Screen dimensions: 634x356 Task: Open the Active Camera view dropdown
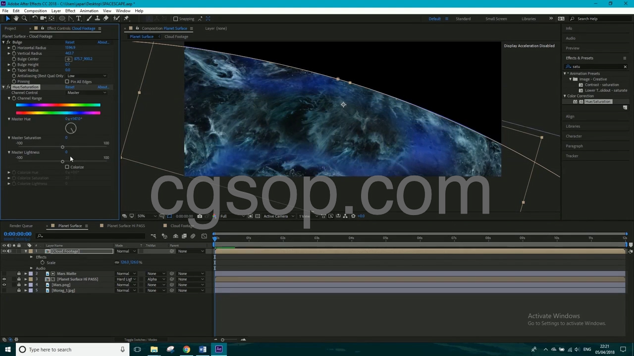pyautogui.click(x=277, y=216)
